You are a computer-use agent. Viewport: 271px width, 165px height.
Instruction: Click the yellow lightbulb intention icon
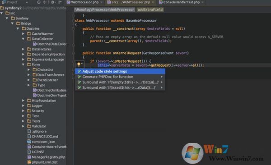coord(79,64)
